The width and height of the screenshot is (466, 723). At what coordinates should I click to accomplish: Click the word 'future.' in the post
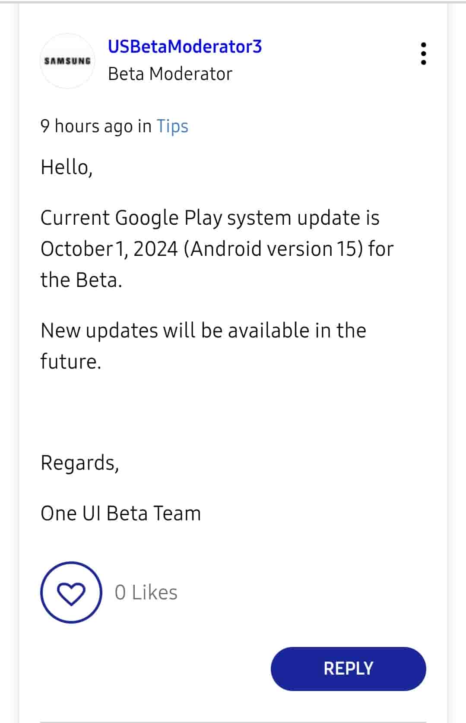click(x=71, y=361)
